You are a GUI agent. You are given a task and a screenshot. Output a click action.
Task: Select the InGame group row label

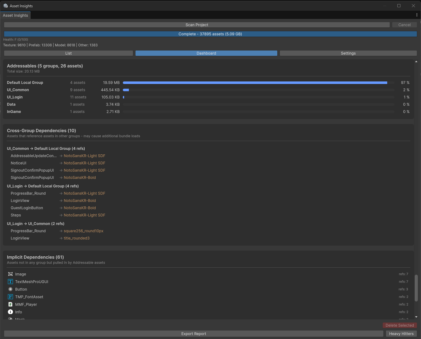(x=14, y=112)
